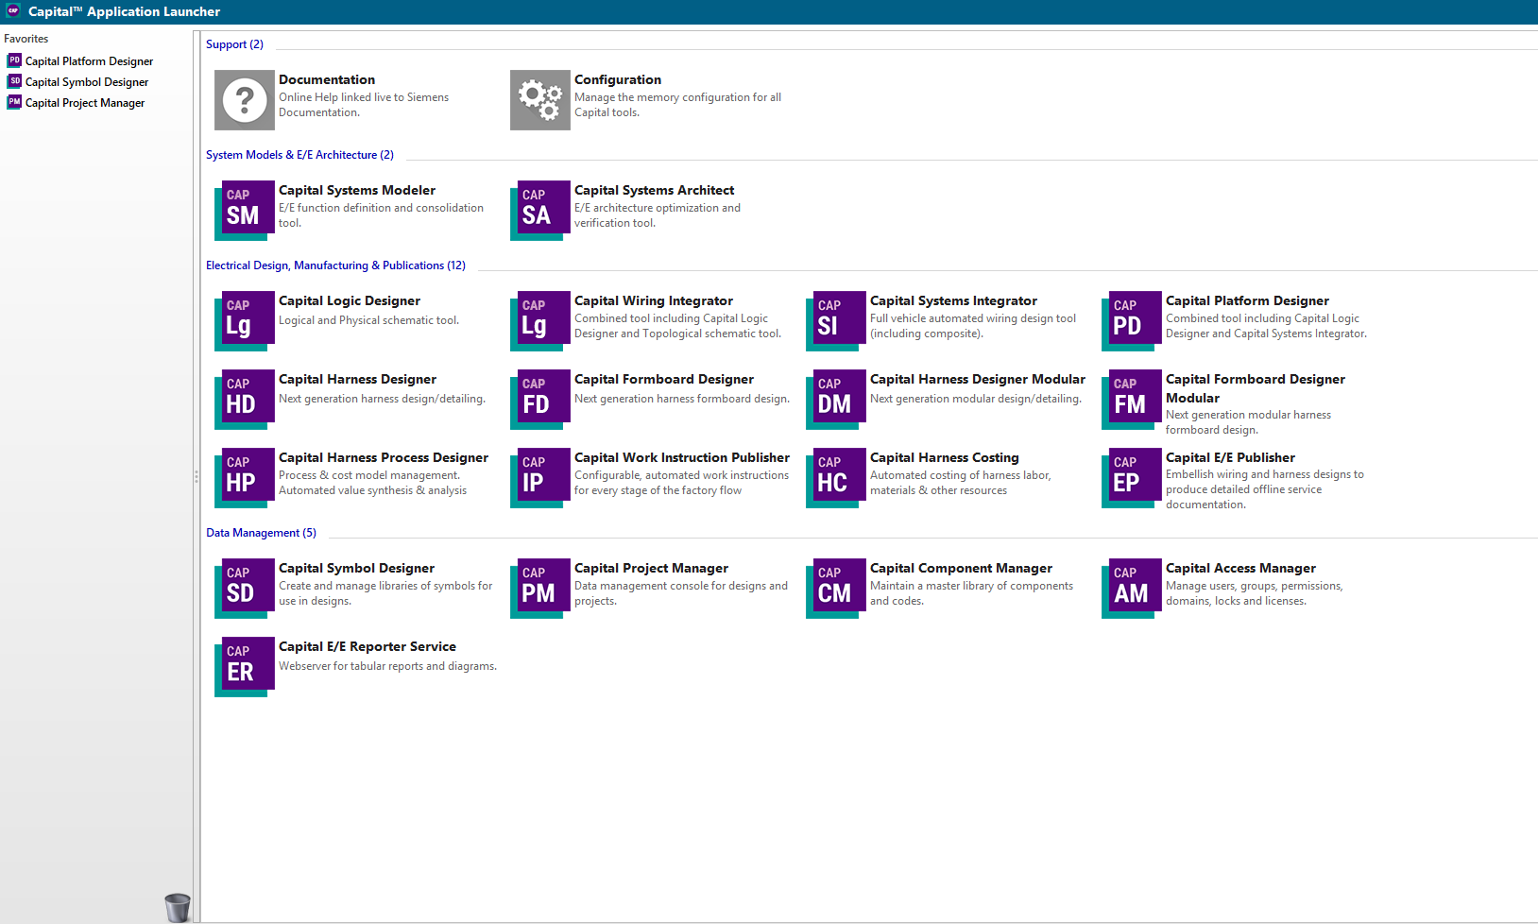Image resolution: width=1538 pixels, height=924 pixels.
Task: Launch Capital Harness Costing HC icon
Action: tap(836, 478)
